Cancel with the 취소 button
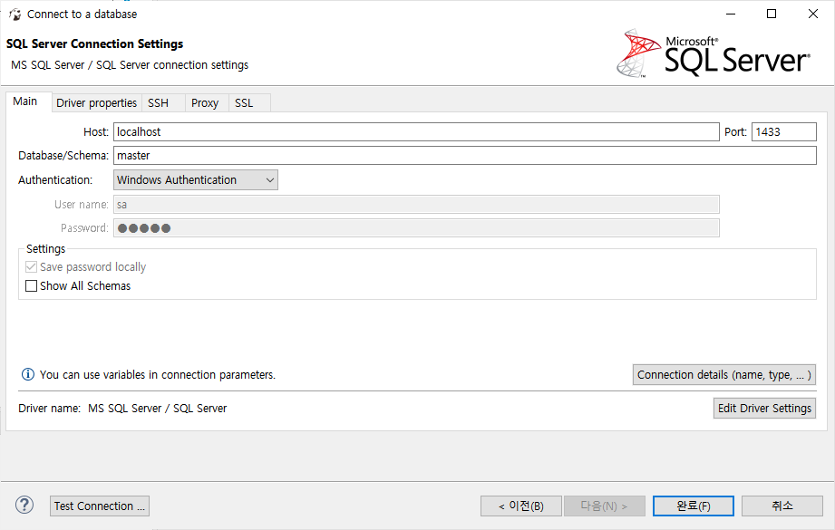This screenshot has height=530, width=835. [x=782, y=506]
